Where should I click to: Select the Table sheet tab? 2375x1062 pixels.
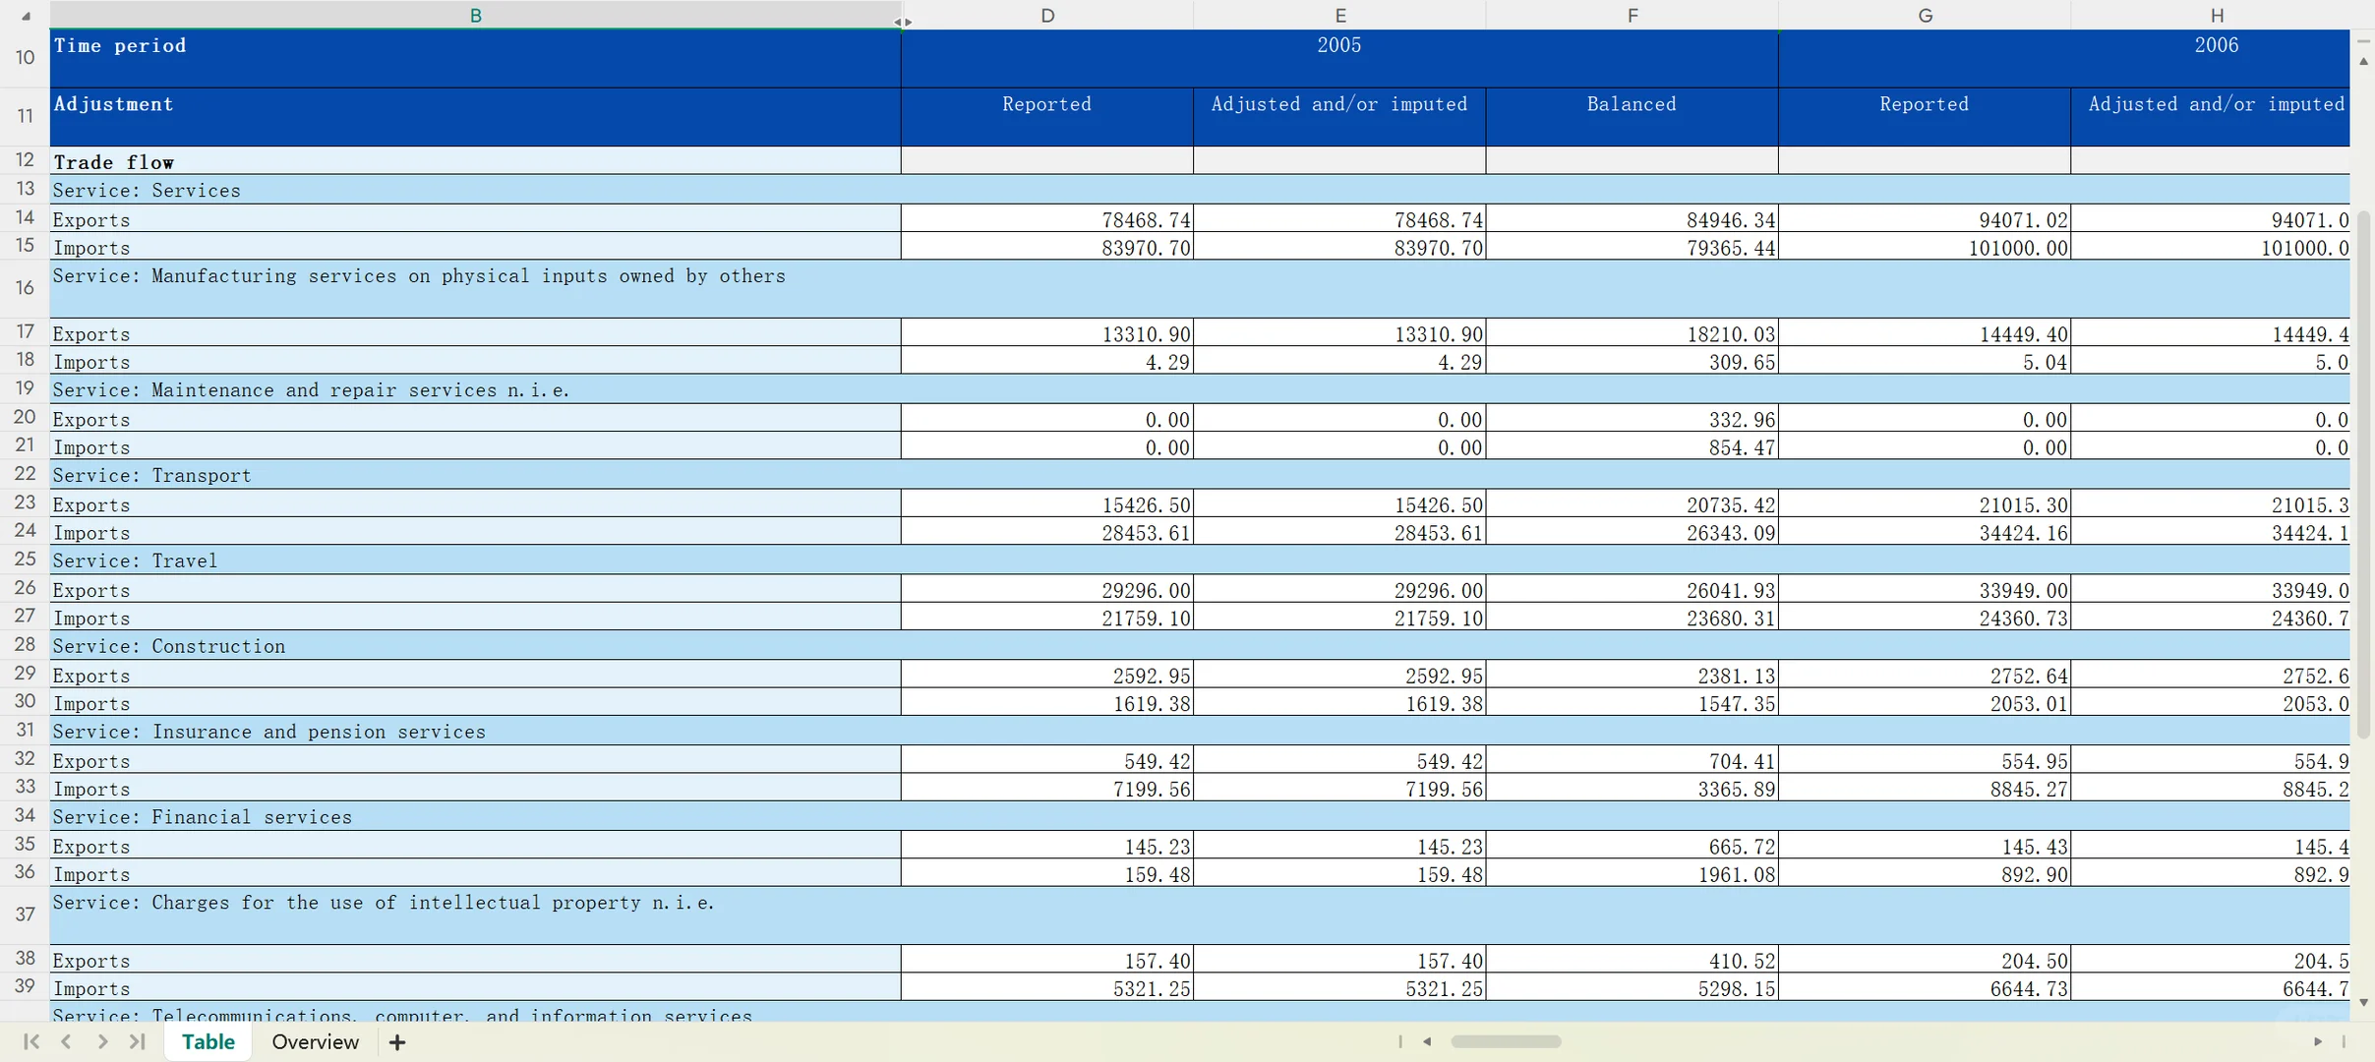pos(208,1041)
